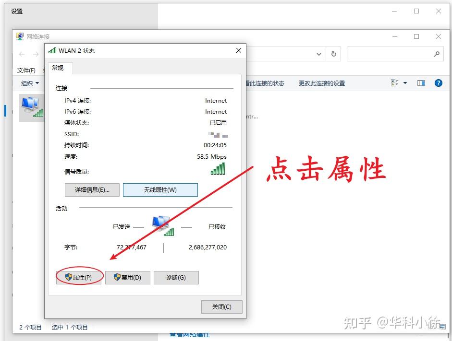Screen dimensions: 452x341
Task: Click the change view icon
Action: point(395,83)
